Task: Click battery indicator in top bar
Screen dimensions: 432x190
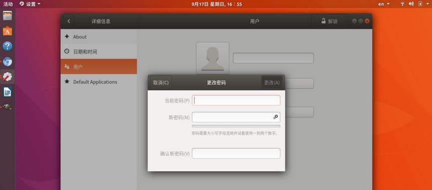Action: click(x=420, y=4)
